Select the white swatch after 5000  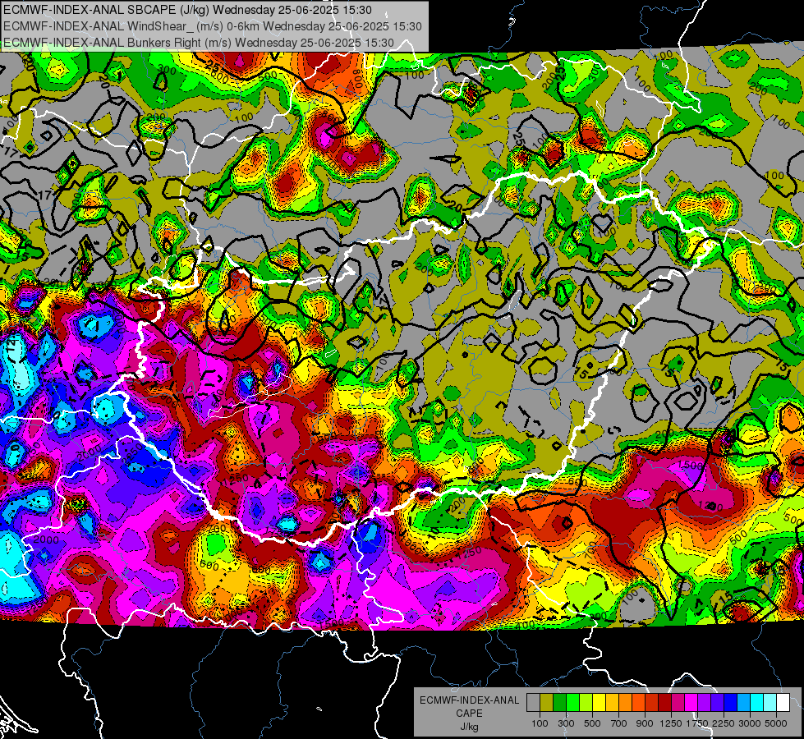tap(783, 702)
